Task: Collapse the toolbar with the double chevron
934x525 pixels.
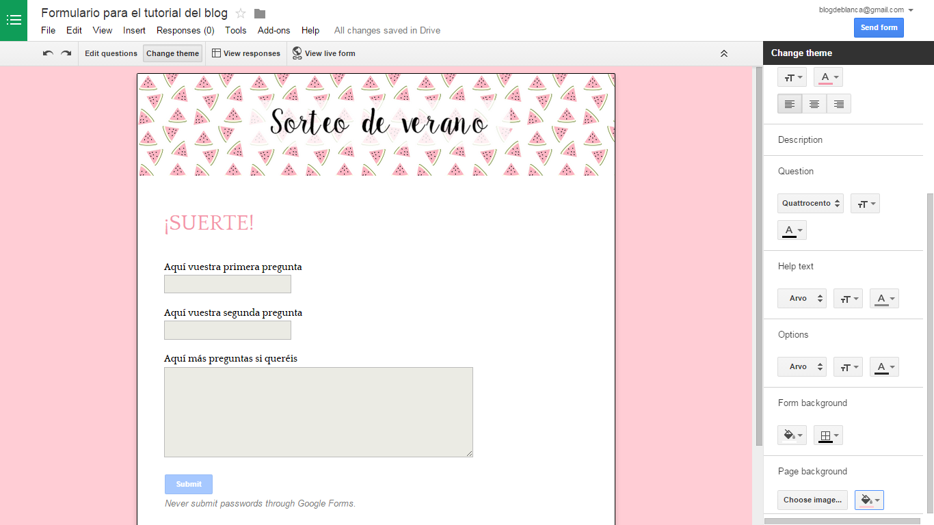Action: tap(724, 53)
